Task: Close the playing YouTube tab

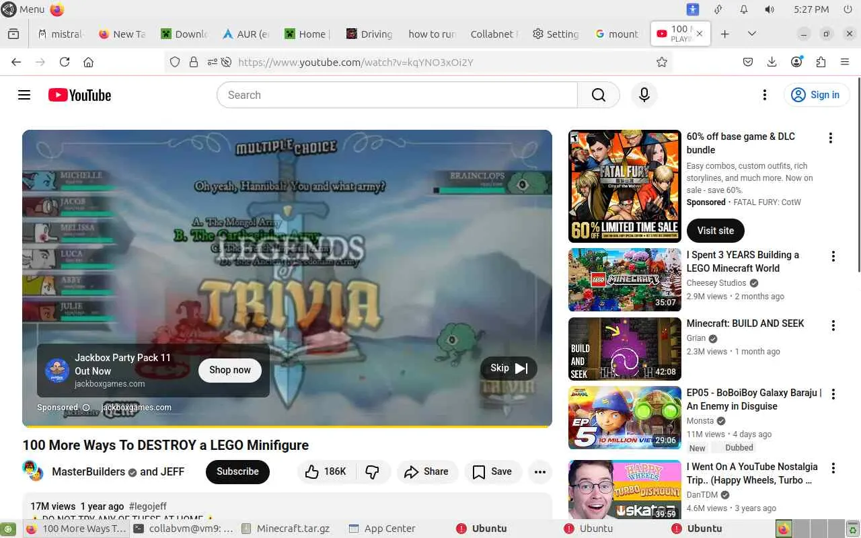Action: tap(700, 33)
